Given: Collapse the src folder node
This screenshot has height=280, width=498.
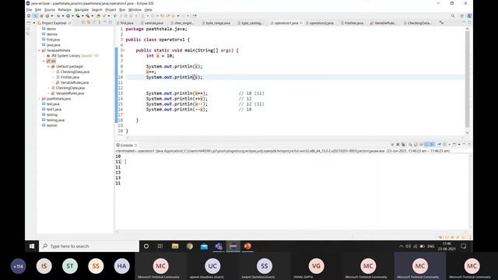Looking at the screenshot, I should [x=44, y=61].
